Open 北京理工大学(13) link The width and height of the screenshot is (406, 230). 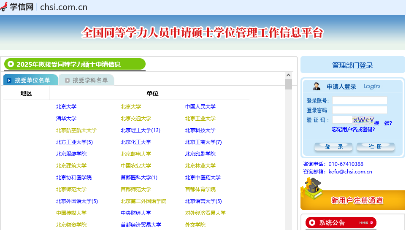(141, 130)
